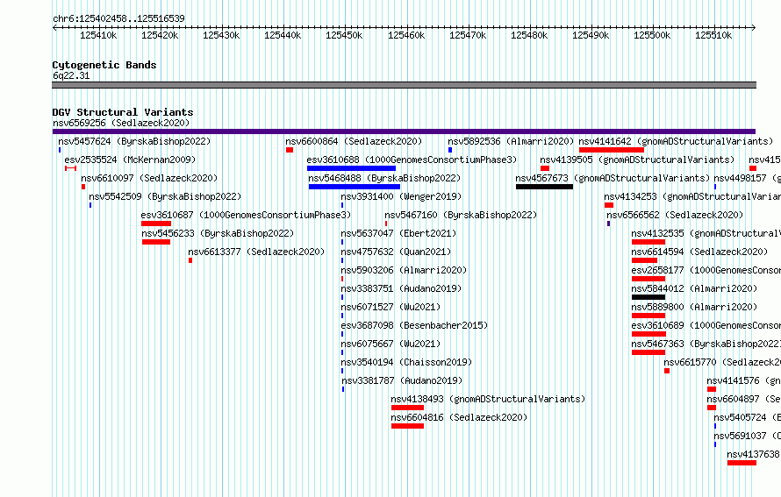Click the 125410k ruler position label
Image resolution: width=781 pixels, height=497 pixels.
[98, 35]
